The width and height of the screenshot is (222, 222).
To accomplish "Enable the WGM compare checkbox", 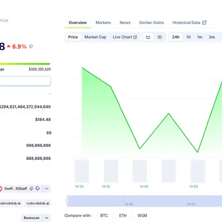I will (x=133, y=215).
